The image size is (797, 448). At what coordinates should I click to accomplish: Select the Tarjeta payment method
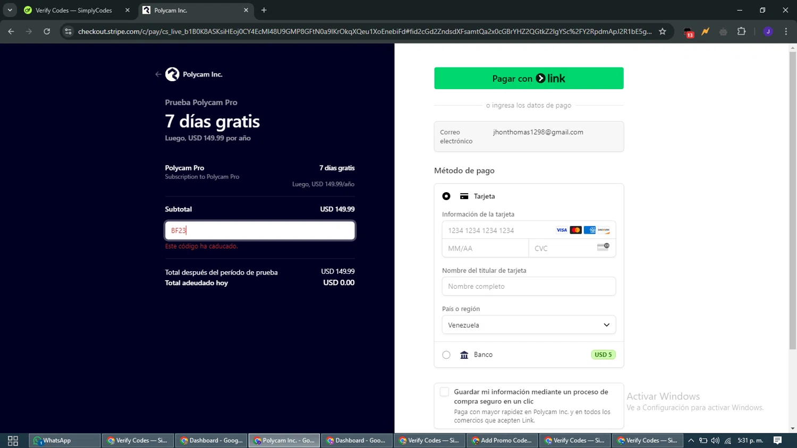[x=446, y=196]
